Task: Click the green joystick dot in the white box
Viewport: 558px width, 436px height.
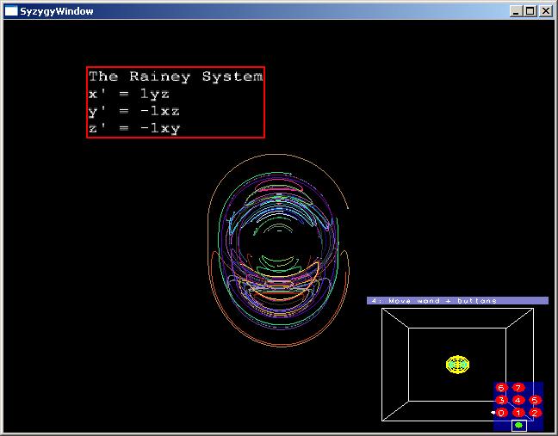Action: 518,425
